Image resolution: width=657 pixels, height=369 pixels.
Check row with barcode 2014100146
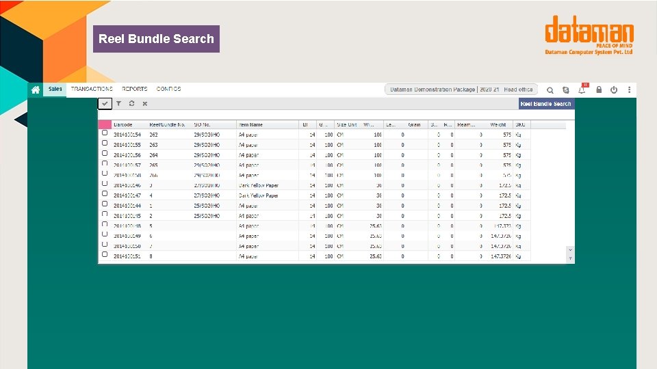coord(105,183)
